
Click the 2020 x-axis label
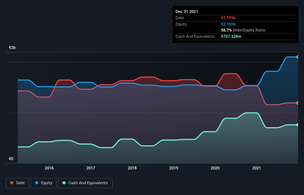215,168
